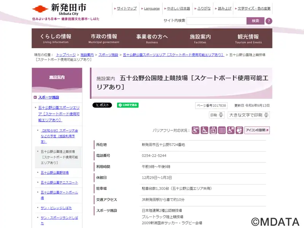Click the wheelchair-accessible WC toilet icon

195,130
